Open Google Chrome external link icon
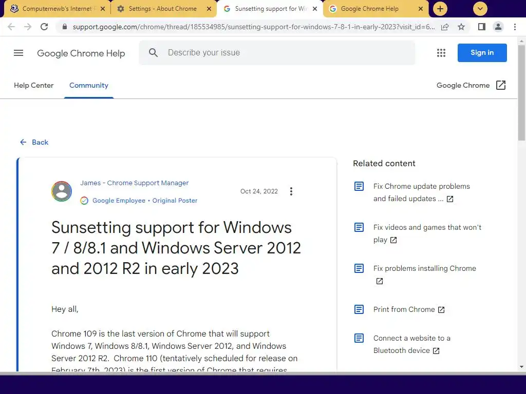The width and height of the screenshot is (526, 394). (501, 85)
